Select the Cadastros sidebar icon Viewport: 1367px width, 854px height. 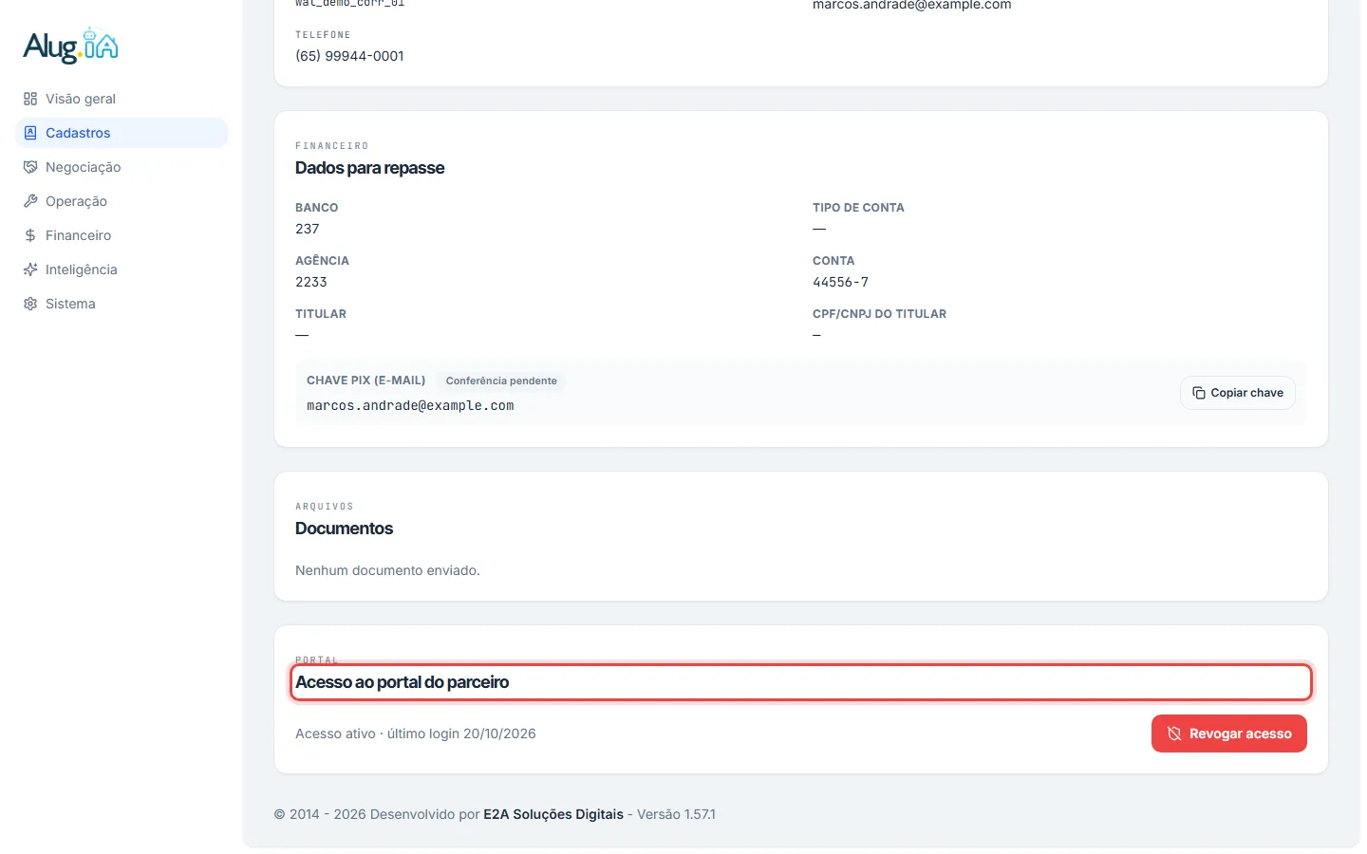[30, 133]
